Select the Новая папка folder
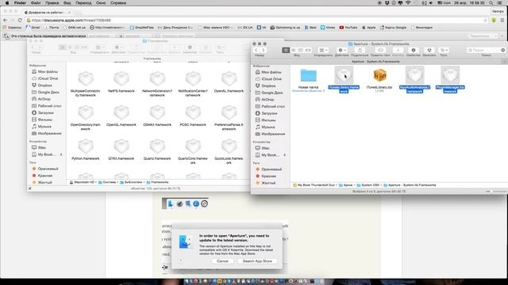This screenshot has width=508, height=285. pos(309,75)
